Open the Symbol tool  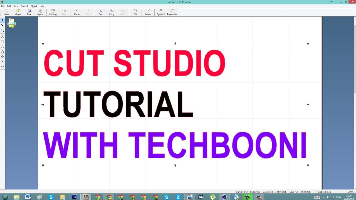[x=161, y=12]
